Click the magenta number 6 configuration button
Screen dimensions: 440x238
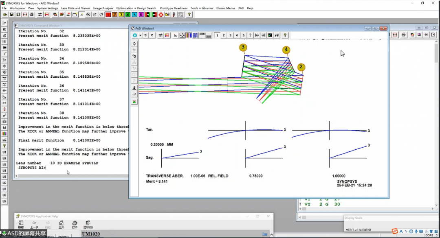[x=141, y=15]
